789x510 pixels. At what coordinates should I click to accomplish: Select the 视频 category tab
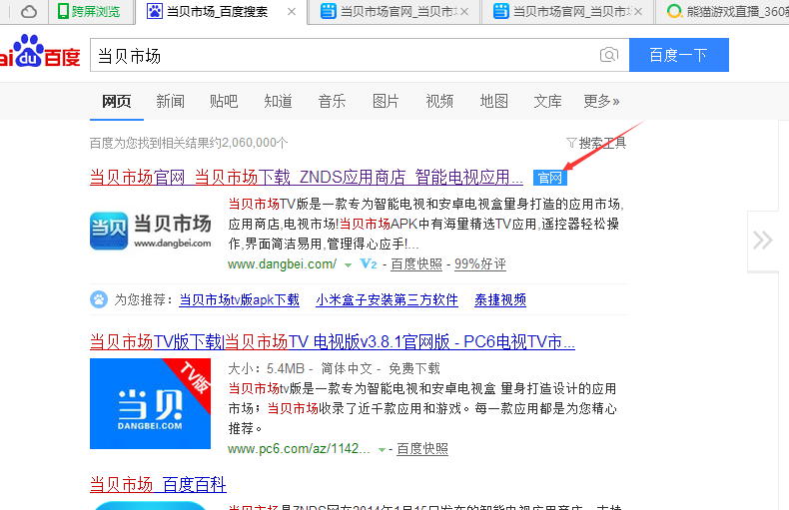[x=439, y=101]
